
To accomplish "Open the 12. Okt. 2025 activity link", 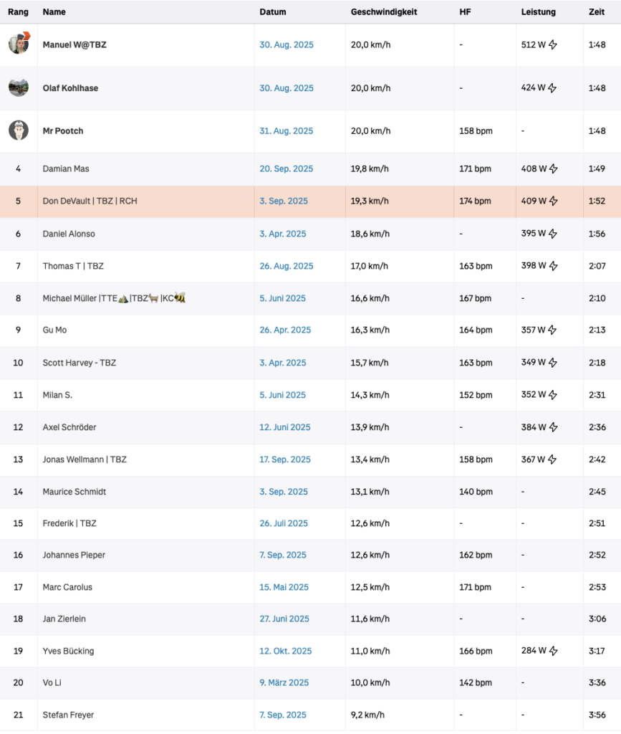I will (x=286, y=651).
